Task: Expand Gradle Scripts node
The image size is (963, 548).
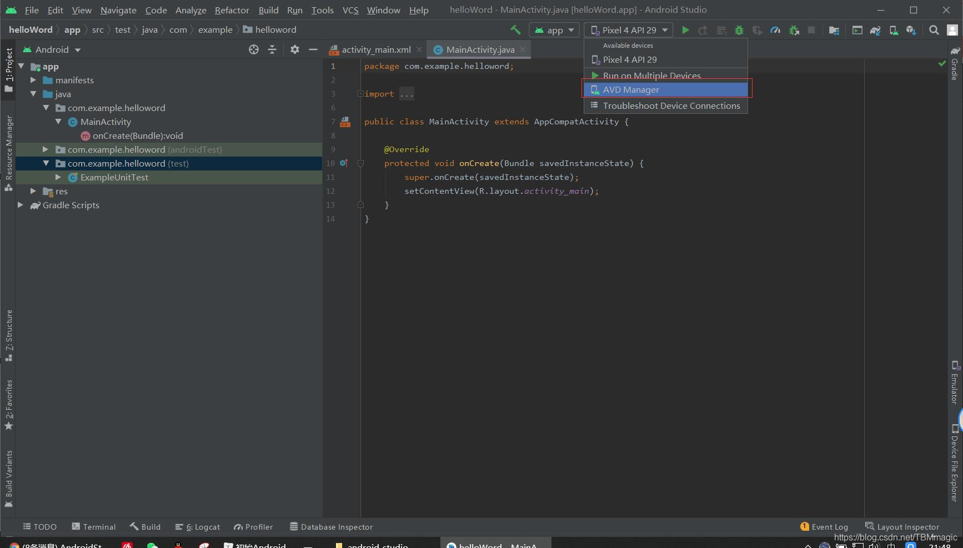Action: pos(21,205)
